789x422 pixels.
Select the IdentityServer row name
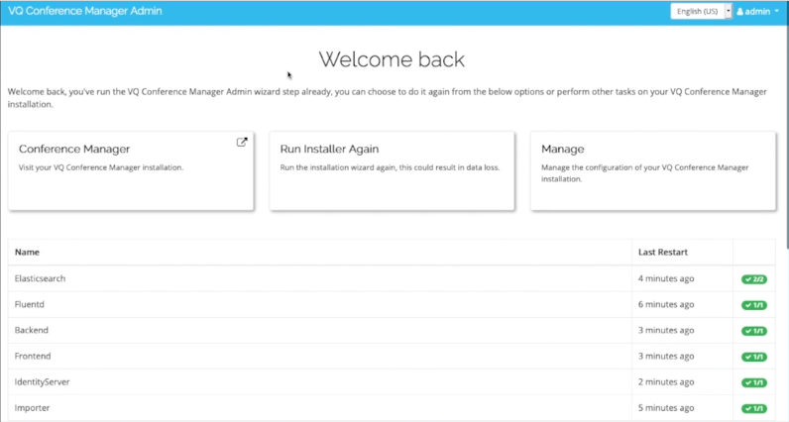pos(42,381)
